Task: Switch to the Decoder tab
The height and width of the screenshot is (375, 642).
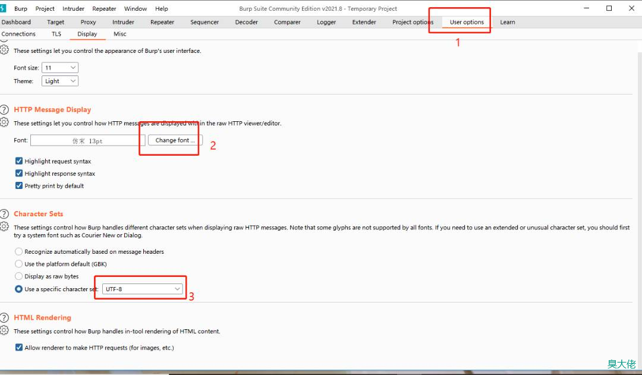Action: pyautogui.click(x=247, y=22)
